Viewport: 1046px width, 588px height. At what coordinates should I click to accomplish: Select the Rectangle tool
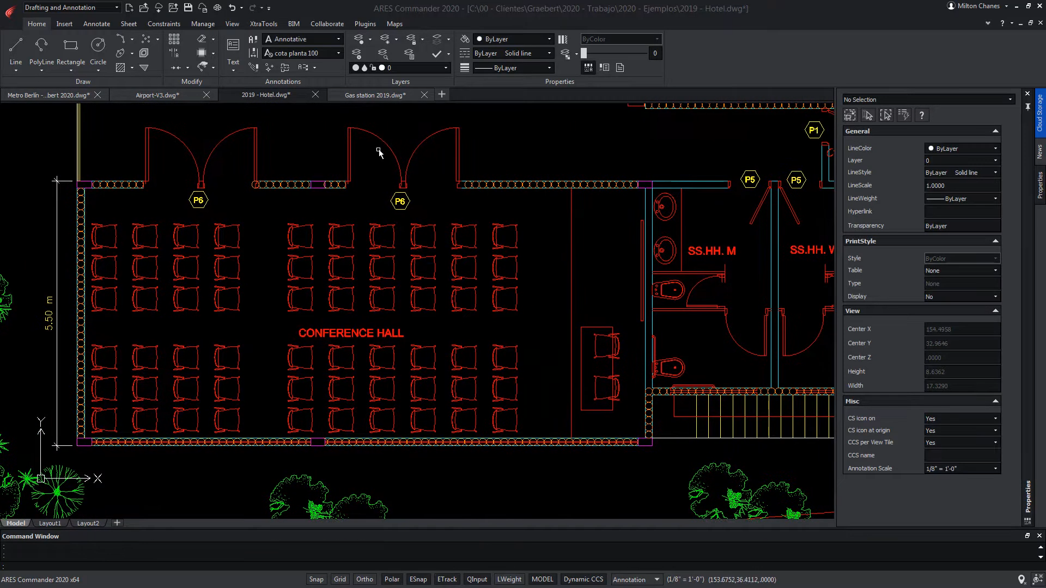(71, 51)
